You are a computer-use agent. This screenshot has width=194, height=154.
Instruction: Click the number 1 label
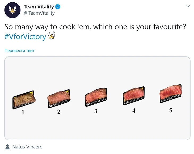(x=23, y=112)
